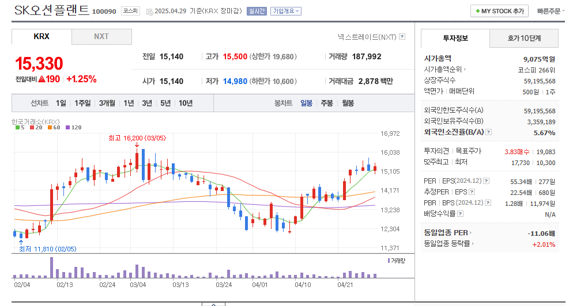Click 거래량 value 187,992
This screenshot has height=306, width=569.
tap(367, 56)
